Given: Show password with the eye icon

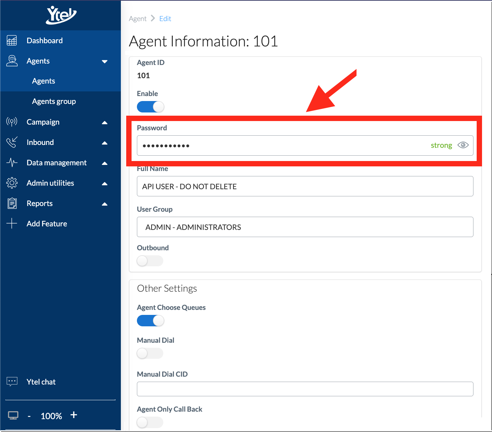Looking at the screenshot, I should tap(463, 145).
